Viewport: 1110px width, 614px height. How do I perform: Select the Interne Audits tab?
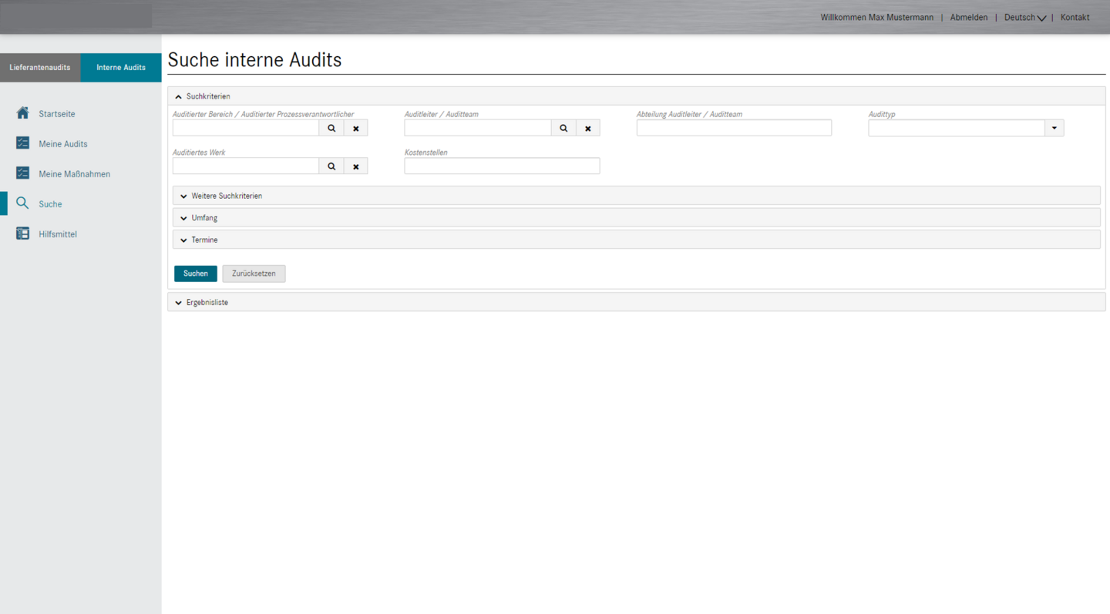(x=121, y=68)
